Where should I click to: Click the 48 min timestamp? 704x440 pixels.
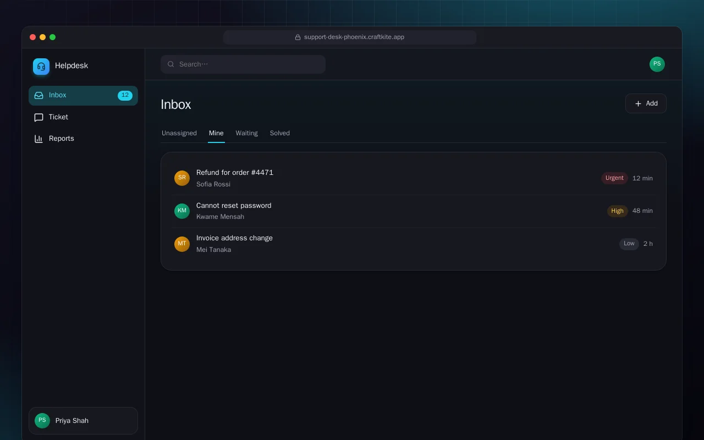click(x=642, y=211)
